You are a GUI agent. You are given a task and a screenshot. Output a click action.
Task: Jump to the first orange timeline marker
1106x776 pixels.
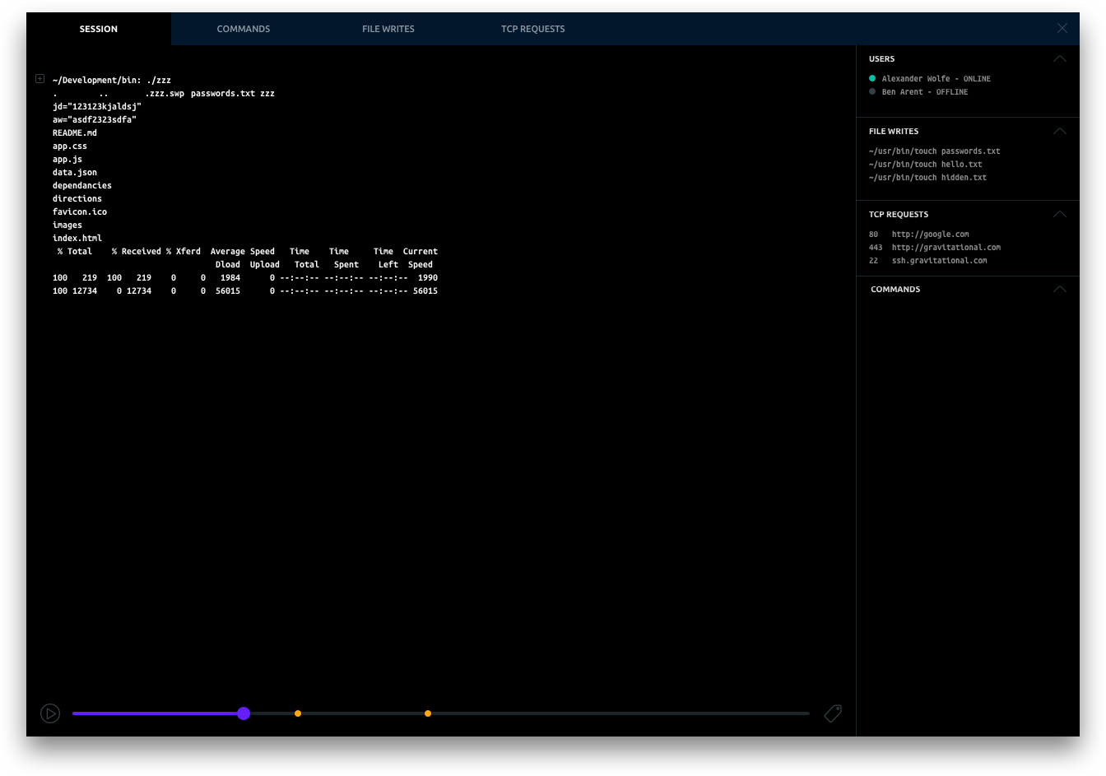coord(298,713)
